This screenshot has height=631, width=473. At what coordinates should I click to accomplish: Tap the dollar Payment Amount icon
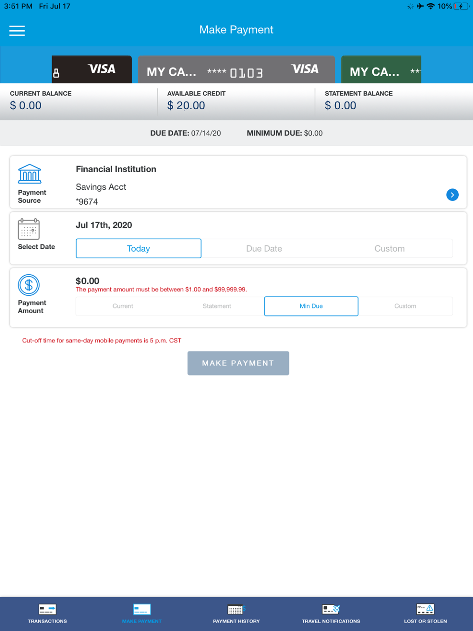pyautogui.click(x=29, y=285)
